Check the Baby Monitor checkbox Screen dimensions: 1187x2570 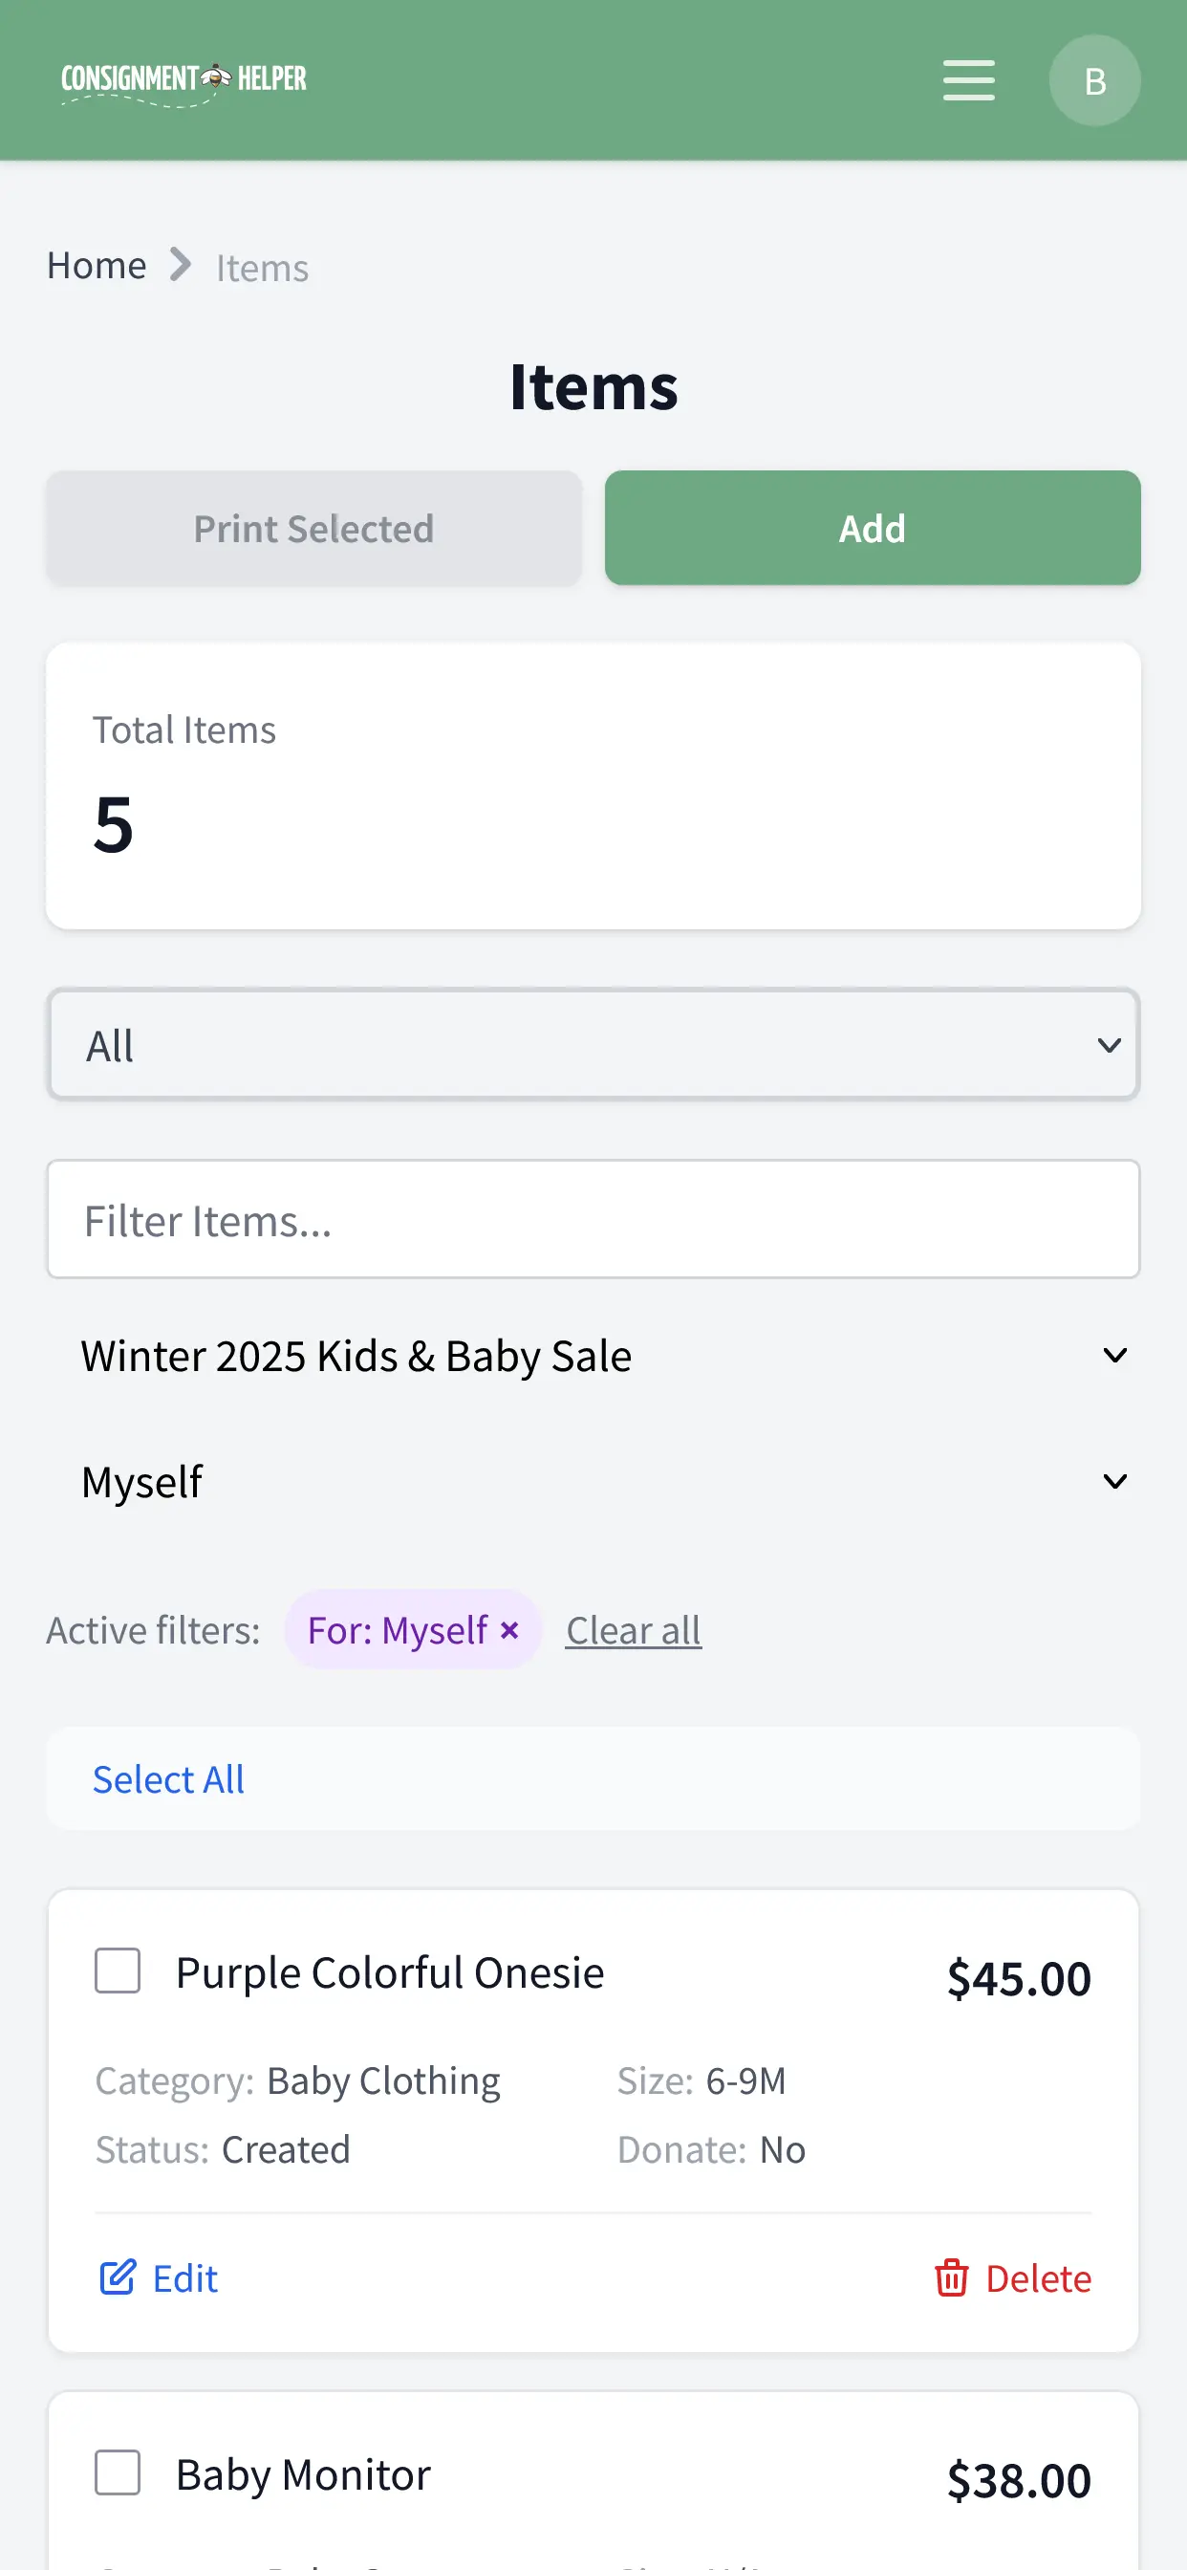117,2473
